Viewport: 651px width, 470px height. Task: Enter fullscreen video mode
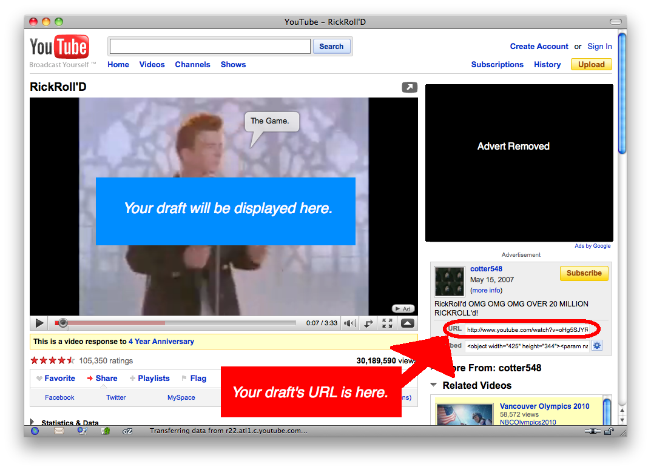tap(387, 323)
